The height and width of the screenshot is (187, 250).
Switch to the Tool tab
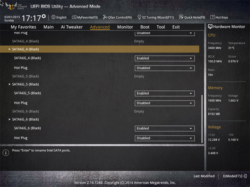[161, 27]
